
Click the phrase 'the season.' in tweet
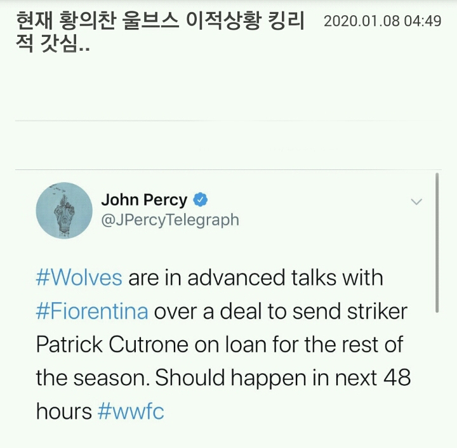pos(93,378)
